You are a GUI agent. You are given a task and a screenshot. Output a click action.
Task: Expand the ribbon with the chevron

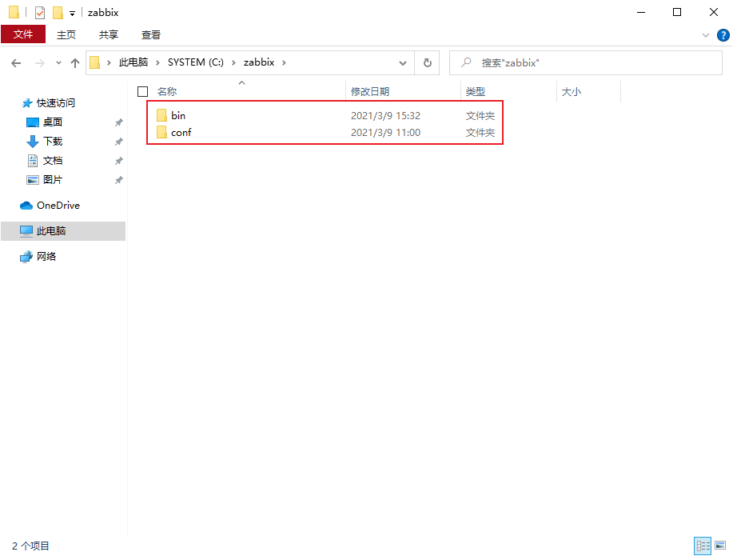704,35
